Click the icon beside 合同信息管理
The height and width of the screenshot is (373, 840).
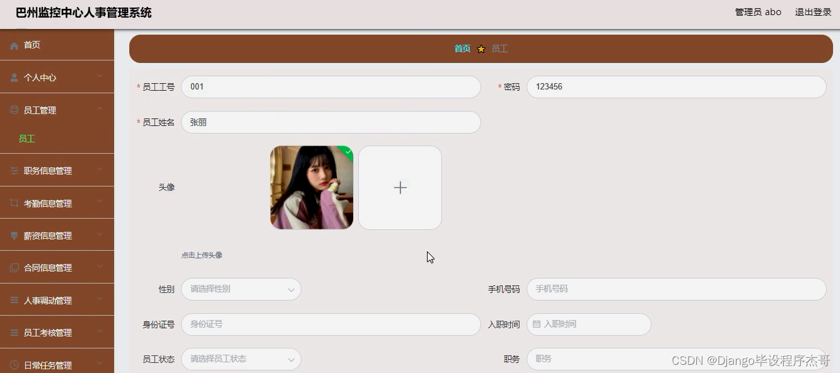click(15, 268)
